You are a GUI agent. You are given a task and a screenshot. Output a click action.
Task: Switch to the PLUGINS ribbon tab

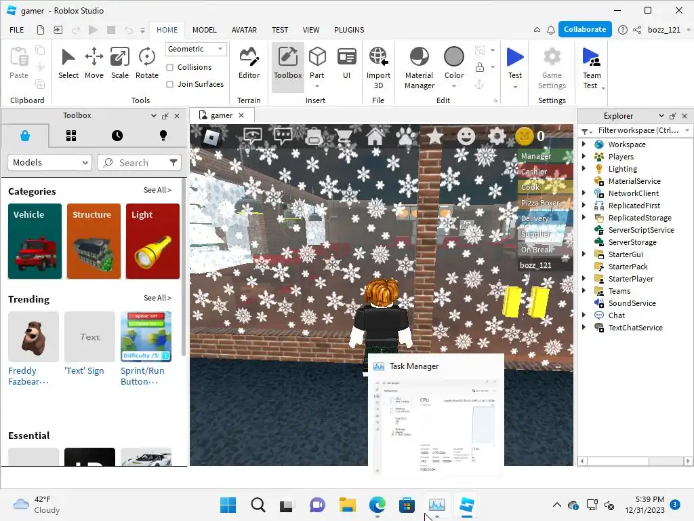pos(349,30)
